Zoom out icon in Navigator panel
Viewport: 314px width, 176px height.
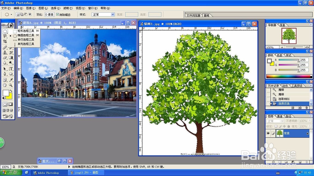(x=282, y=47)
